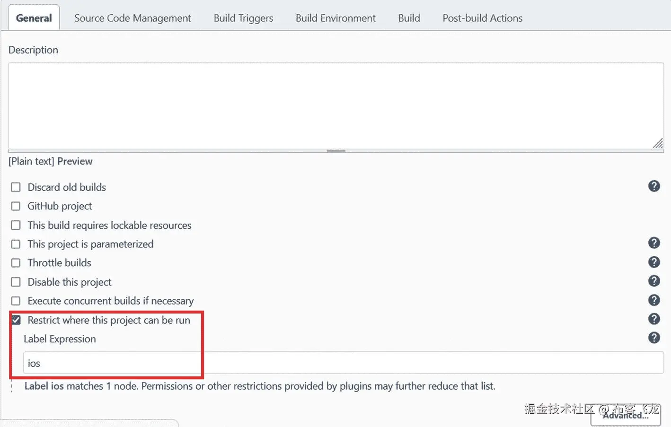Click the 'Label ios matches 1 node' message

click(260, 386)
